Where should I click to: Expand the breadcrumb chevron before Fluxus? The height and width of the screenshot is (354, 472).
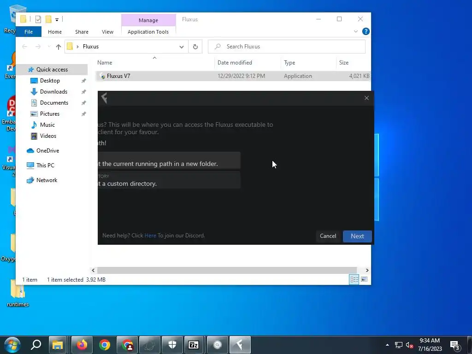pos(77,47)
